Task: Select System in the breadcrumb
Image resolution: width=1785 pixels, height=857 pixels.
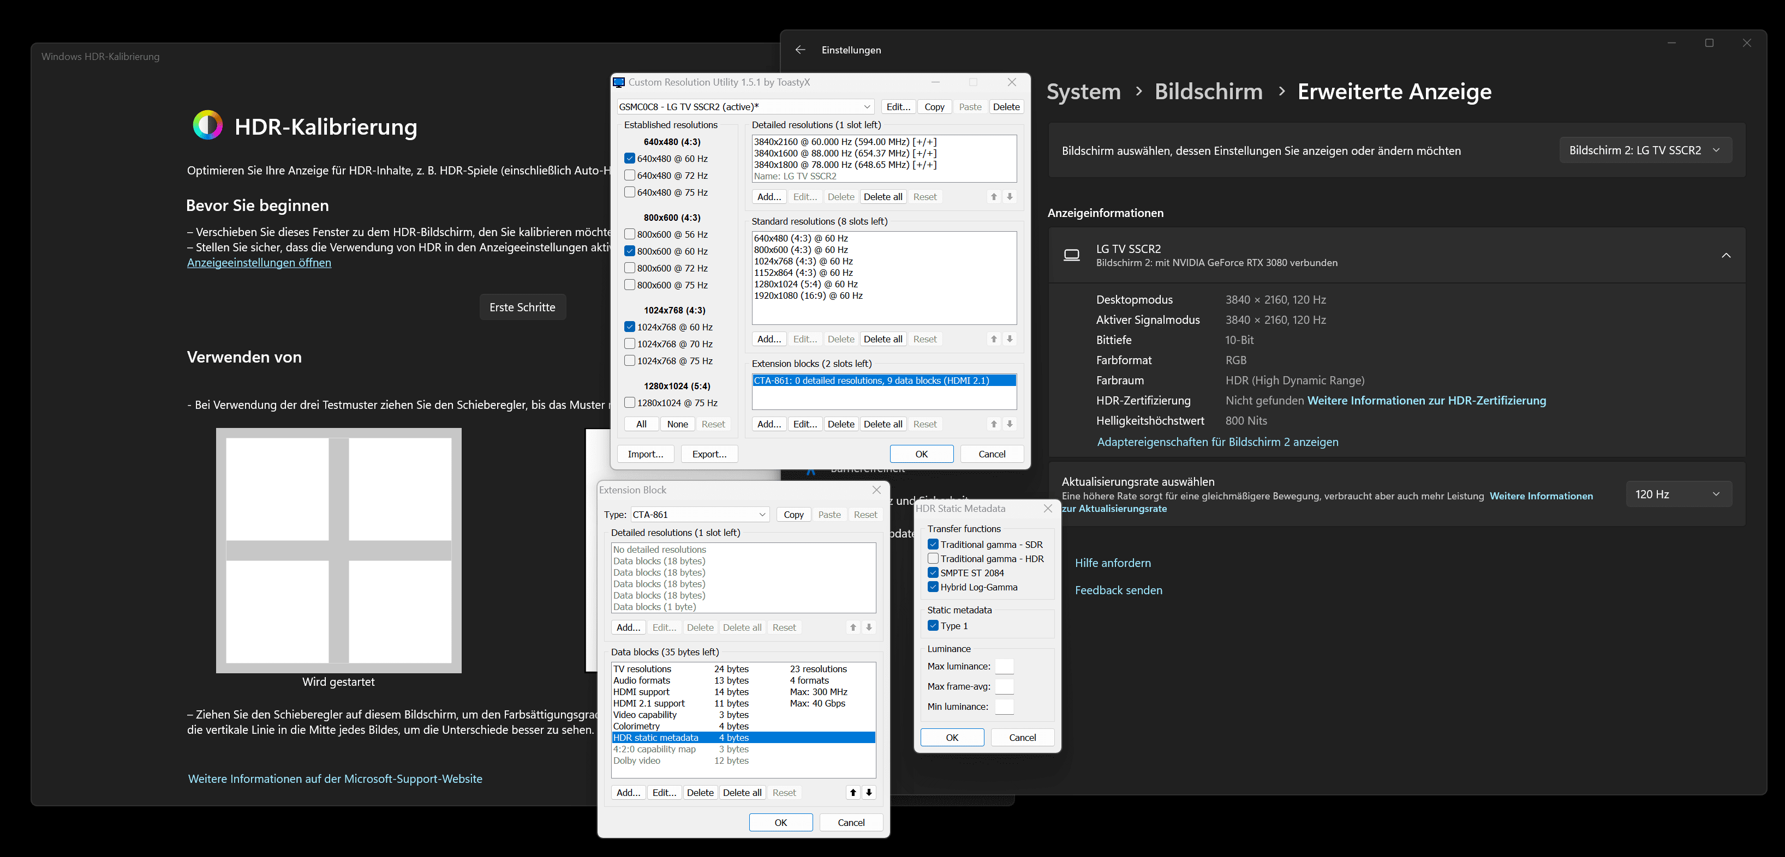Action: pyautogui.click(x=1083, y=92)
